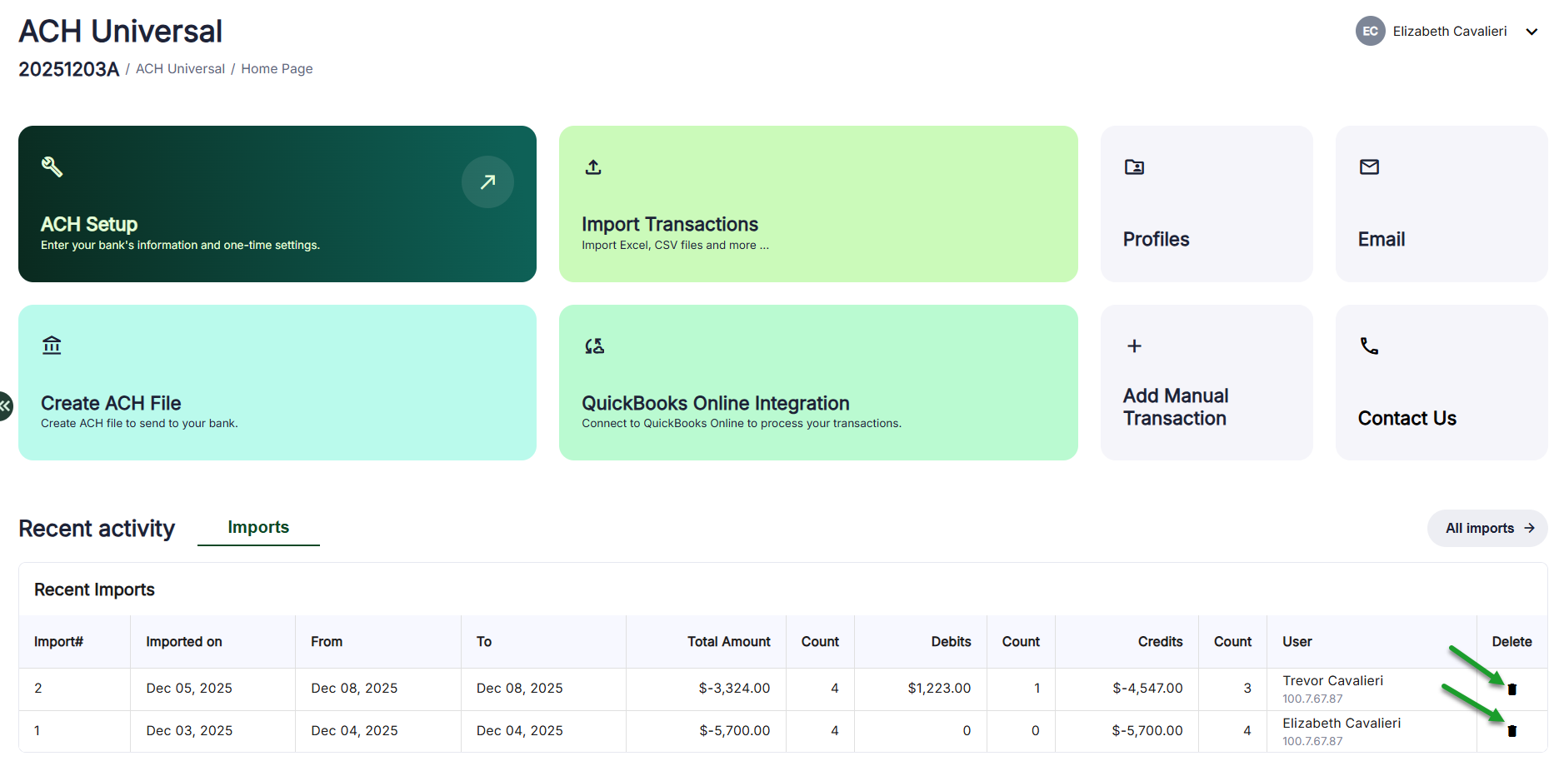Delete import #1 using trash icon
Image resolution: width=1549 pixels, height=771 pixels.
1512,731
